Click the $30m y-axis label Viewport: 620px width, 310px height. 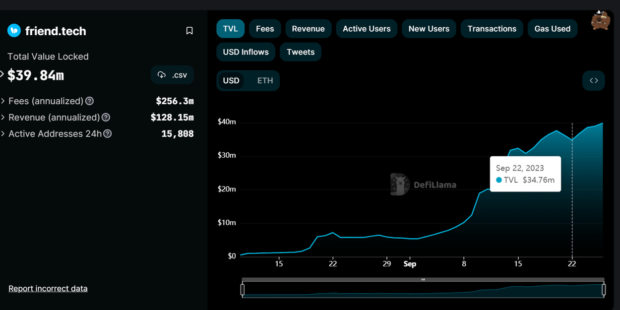click(227, 155)
